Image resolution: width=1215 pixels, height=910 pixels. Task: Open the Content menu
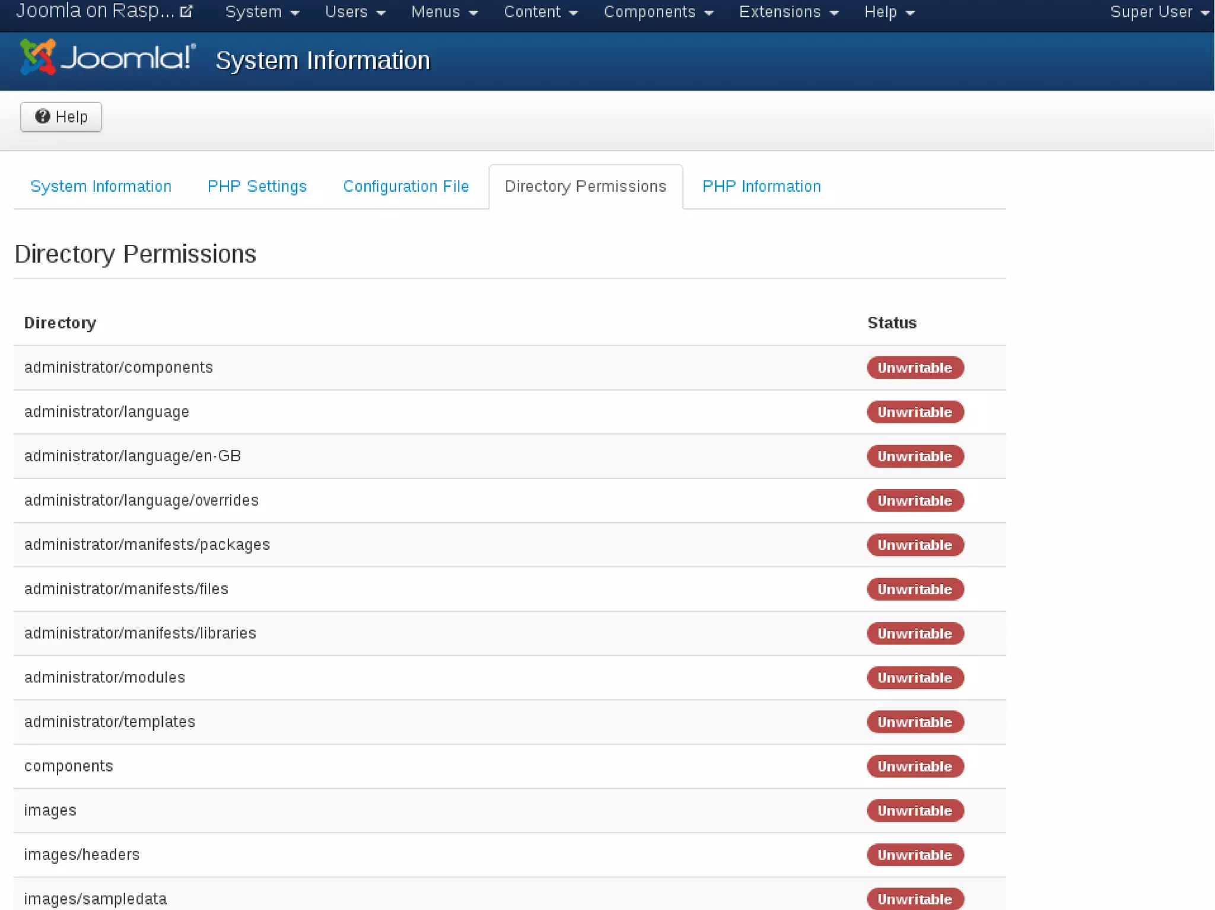click(540, 12)
